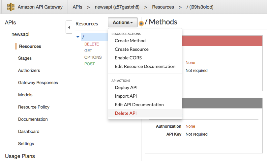Open Authorizers sidebar page
Screen dimensions: 267x161
29,70
